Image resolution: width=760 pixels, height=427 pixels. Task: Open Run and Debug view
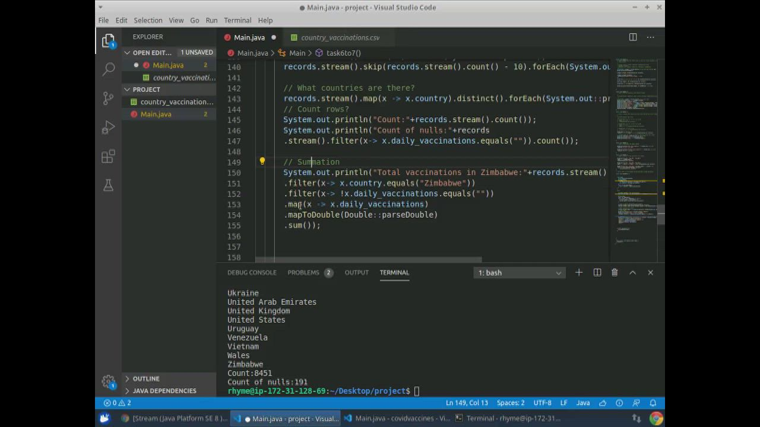pyautogui.click(x=109, y=128)
